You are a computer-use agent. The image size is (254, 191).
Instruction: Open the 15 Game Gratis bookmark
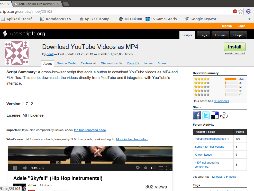pos(163,19)
